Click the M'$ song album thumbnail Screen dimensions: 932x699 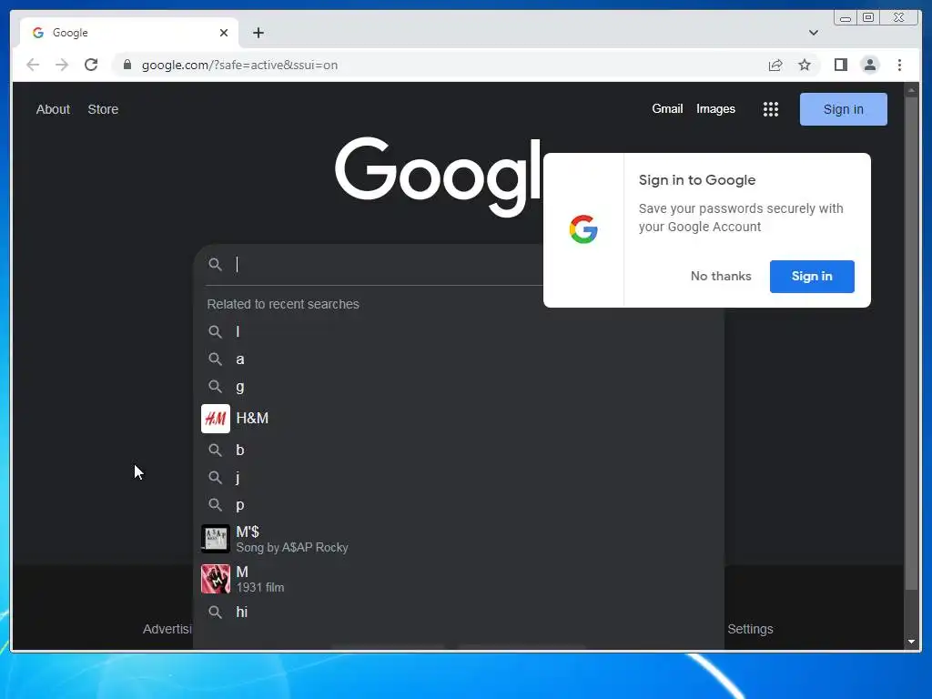[215, 539]
